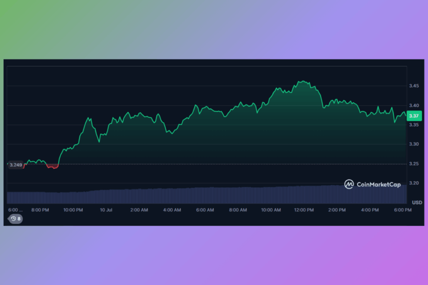Click the 6:00 PM time marker
The width and height of the screenshot is (428, 285).
pos(403,210)
